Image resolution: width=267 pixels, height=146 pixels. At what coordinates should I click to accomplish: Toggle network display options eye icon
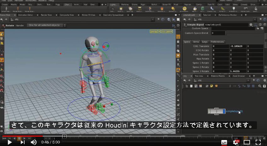pos(264,86)
